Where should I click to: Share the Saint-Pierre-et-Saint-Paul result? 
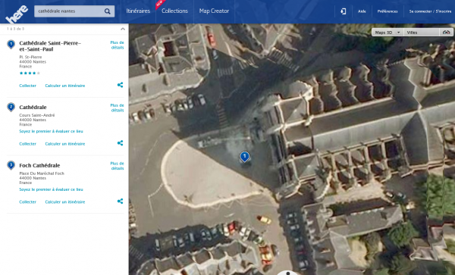click(x=120, y=85)
